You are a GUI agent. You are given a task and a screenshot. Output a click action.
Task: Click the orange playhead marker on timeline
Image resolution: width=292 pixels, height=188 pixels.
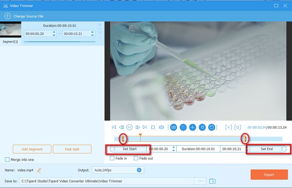click(x=141, y=135)
